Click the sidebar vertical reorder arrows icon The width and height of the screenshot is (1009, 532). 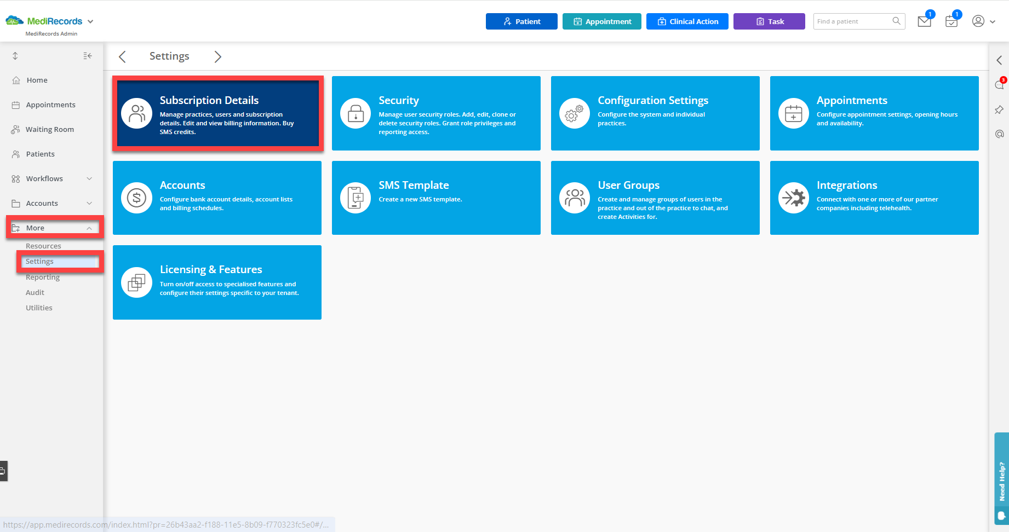15,56
